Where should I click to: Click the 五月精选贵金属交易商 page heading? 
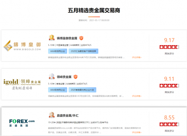(x=94, y=10)
